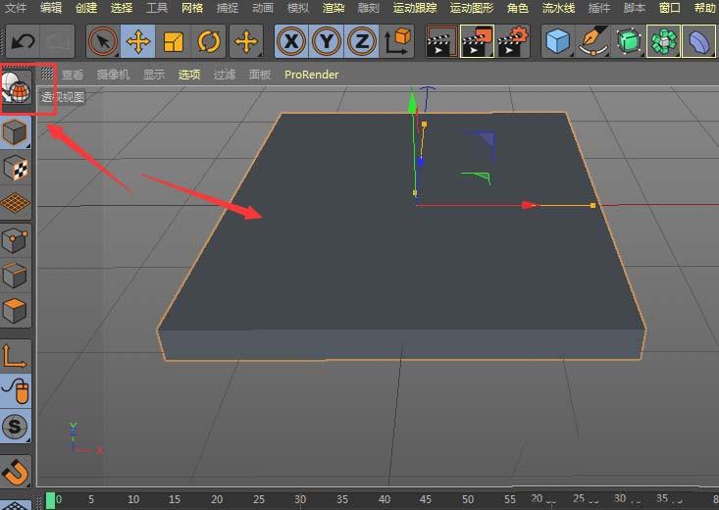
Task: Click the Make Editable icon
Action: 16,87
